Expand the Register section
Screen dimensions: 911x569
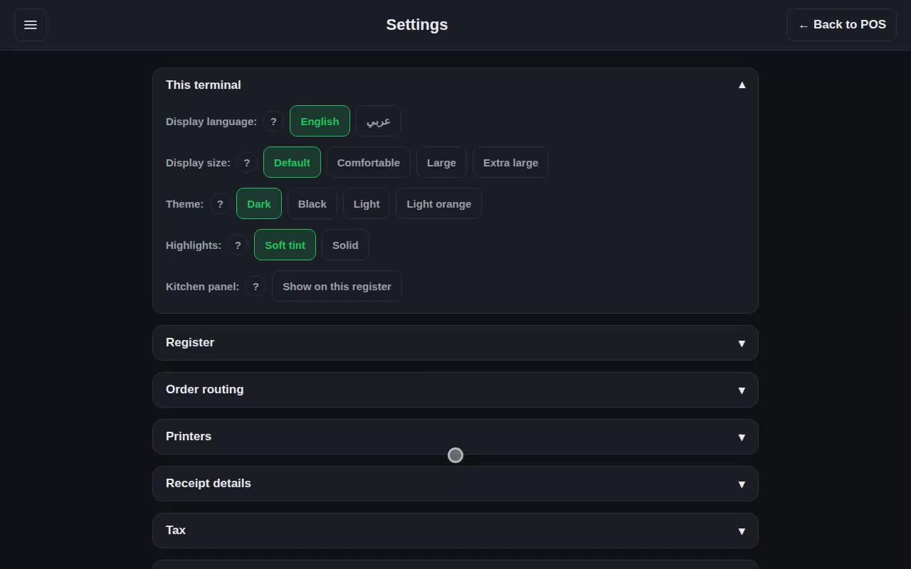(x=455, y=343)
